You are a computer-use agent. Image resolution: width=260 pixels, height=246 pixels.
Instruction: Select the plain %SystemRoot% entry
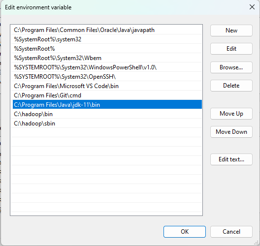point(107,49)
